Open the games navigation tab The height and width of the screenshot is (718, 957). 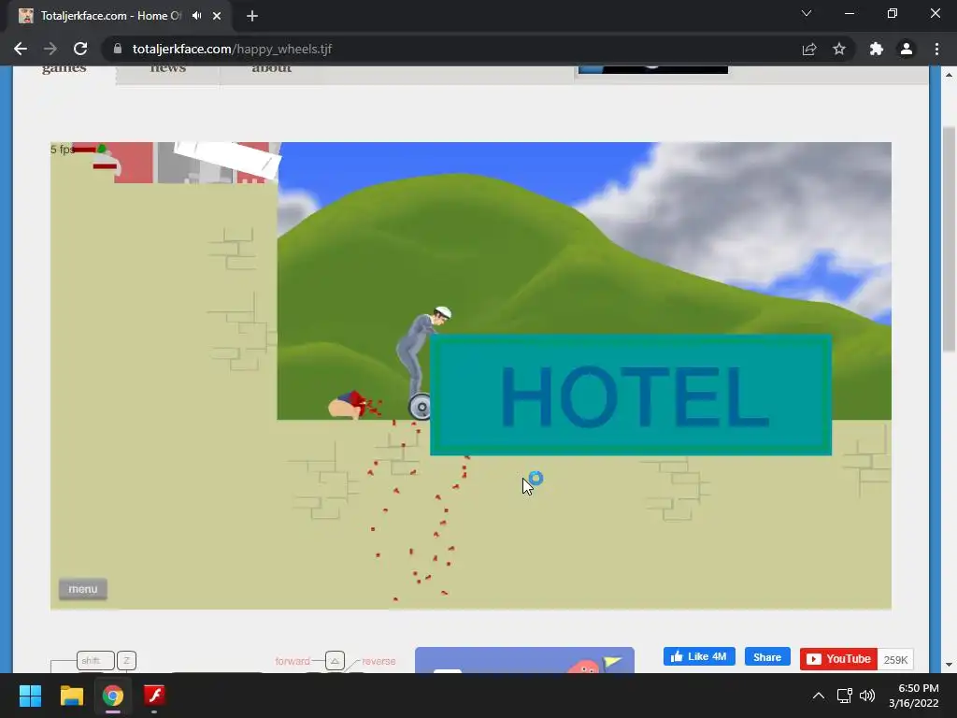(x=64, y=68)
